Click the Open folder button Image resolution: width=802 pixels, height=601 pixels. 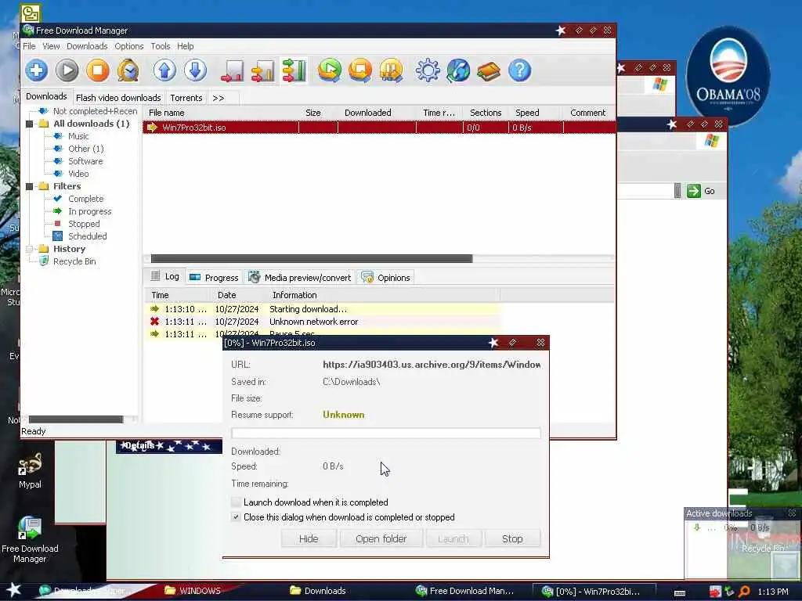(381, 538)
